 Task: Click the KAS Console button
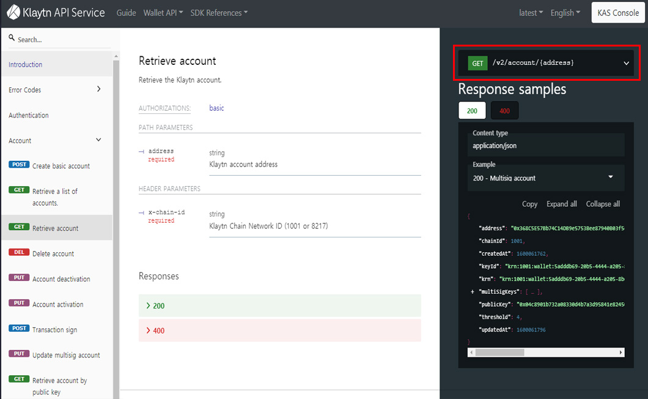(x=618, y=13)
